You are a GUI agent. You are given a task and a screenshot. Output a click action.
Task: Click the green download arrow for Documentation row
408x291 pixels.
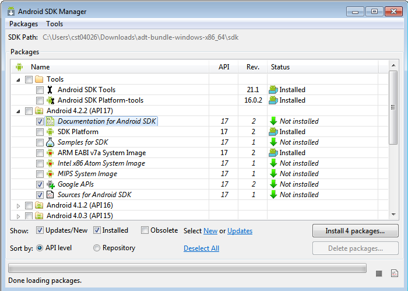click(x=273, y=121)
